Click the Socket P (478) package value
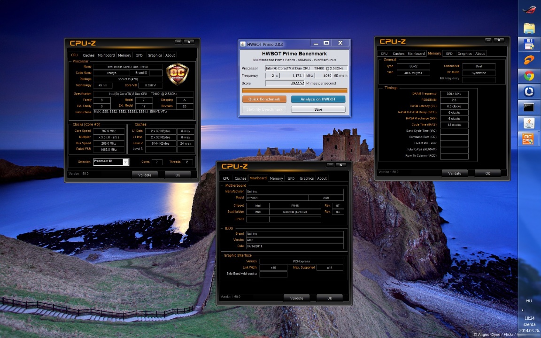 (x=128, y=79)
